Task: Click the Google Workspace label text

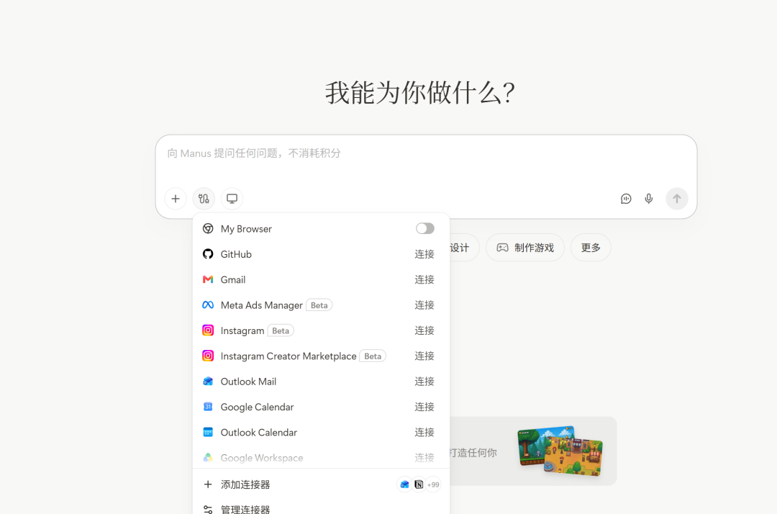Action: click(x=262, y=458)
